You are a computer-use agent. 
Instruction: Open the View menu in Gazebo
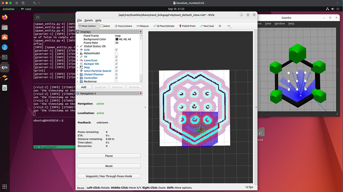(268, 24)
